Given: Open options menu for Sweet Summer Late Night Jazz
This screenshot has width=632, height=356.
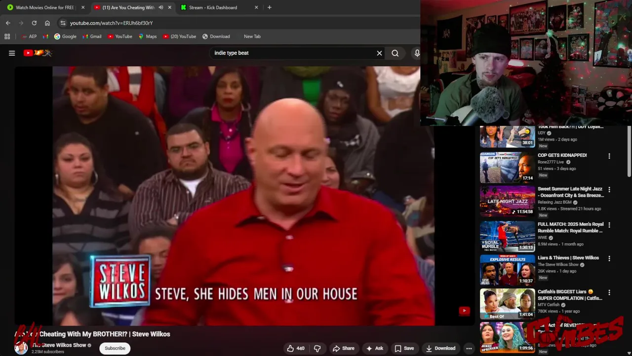Looking at the screenshot, I should tap(609, 189).
